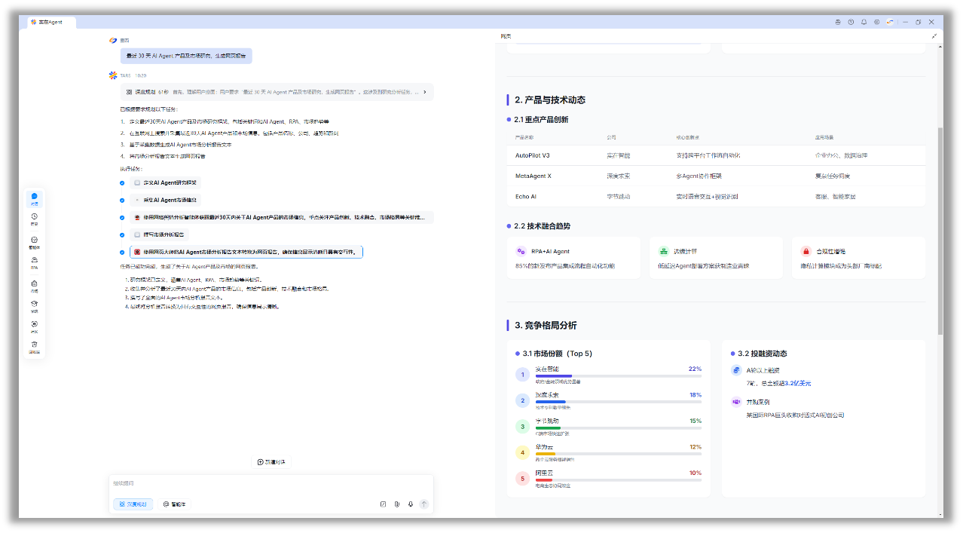
Task: Click the send arrow button
Action: (x=424, y=504)
